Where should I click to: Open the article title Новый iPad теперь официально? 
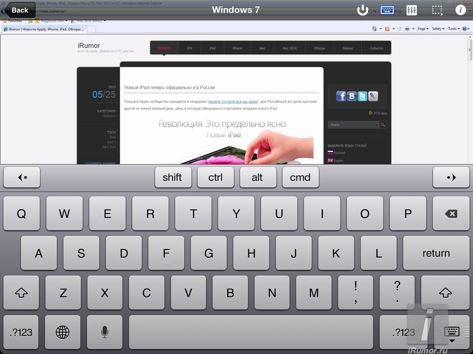tap(170, 87)
